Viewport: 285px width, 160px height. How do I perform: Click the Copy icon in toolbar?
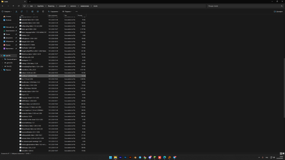tap(22, 11)
